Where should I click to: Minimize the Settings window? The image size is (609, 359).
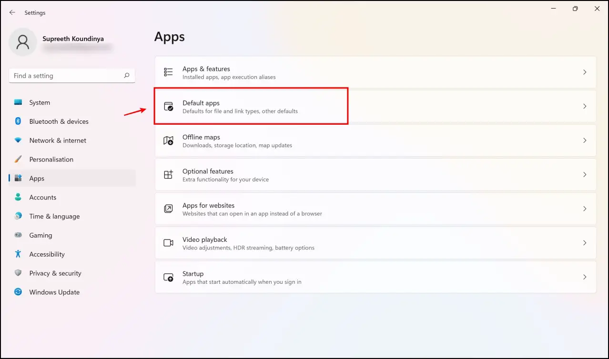[553, 9]
